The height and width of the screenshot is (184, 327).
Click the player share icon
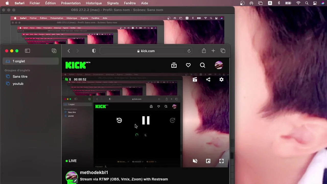point(208,79)
